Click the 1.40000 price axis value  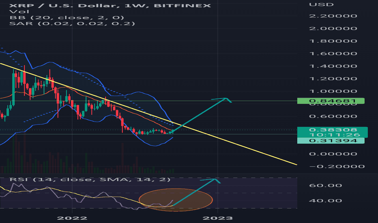(x=333, y=66)
